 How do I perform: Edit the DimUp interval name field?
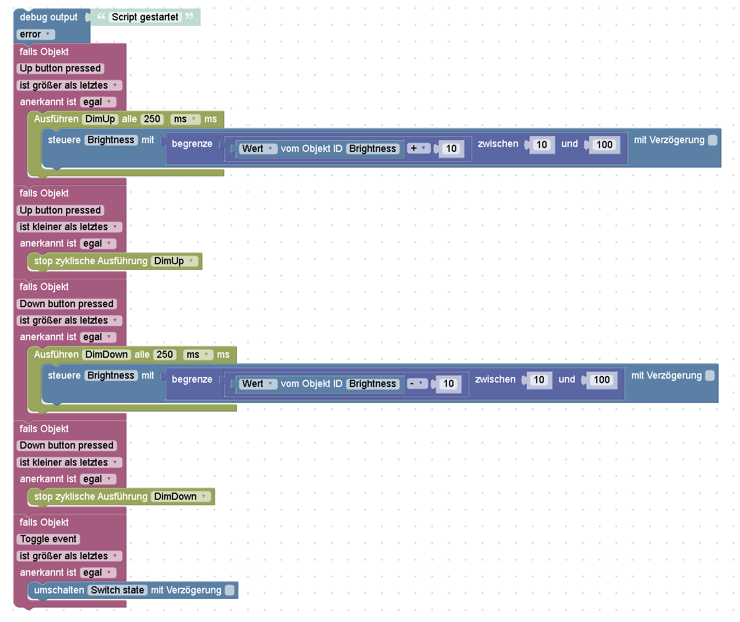100,119
